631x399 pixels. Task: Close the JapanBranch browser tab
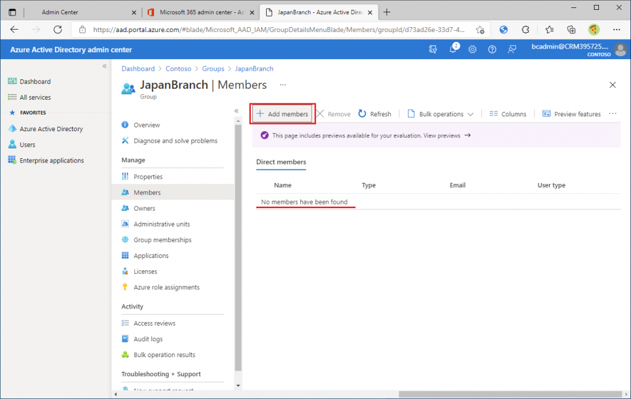pos(370,12)
